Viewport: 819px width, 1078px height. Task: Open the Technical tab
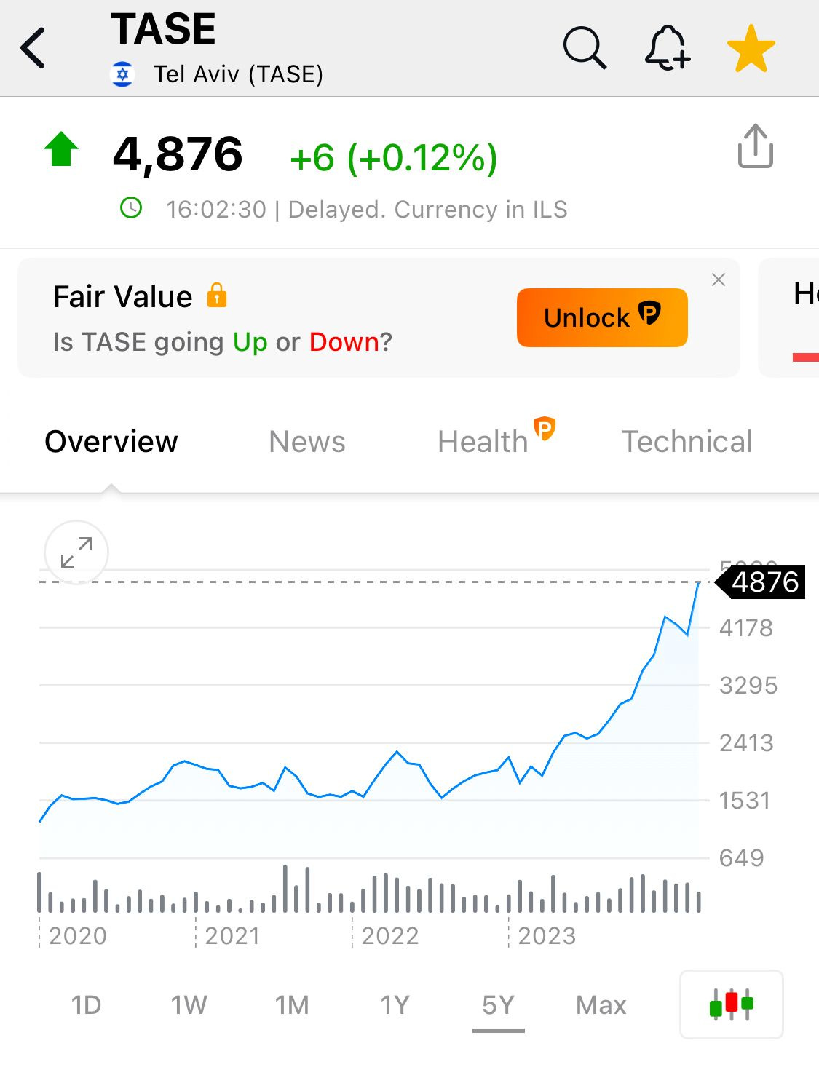(687, 441)
